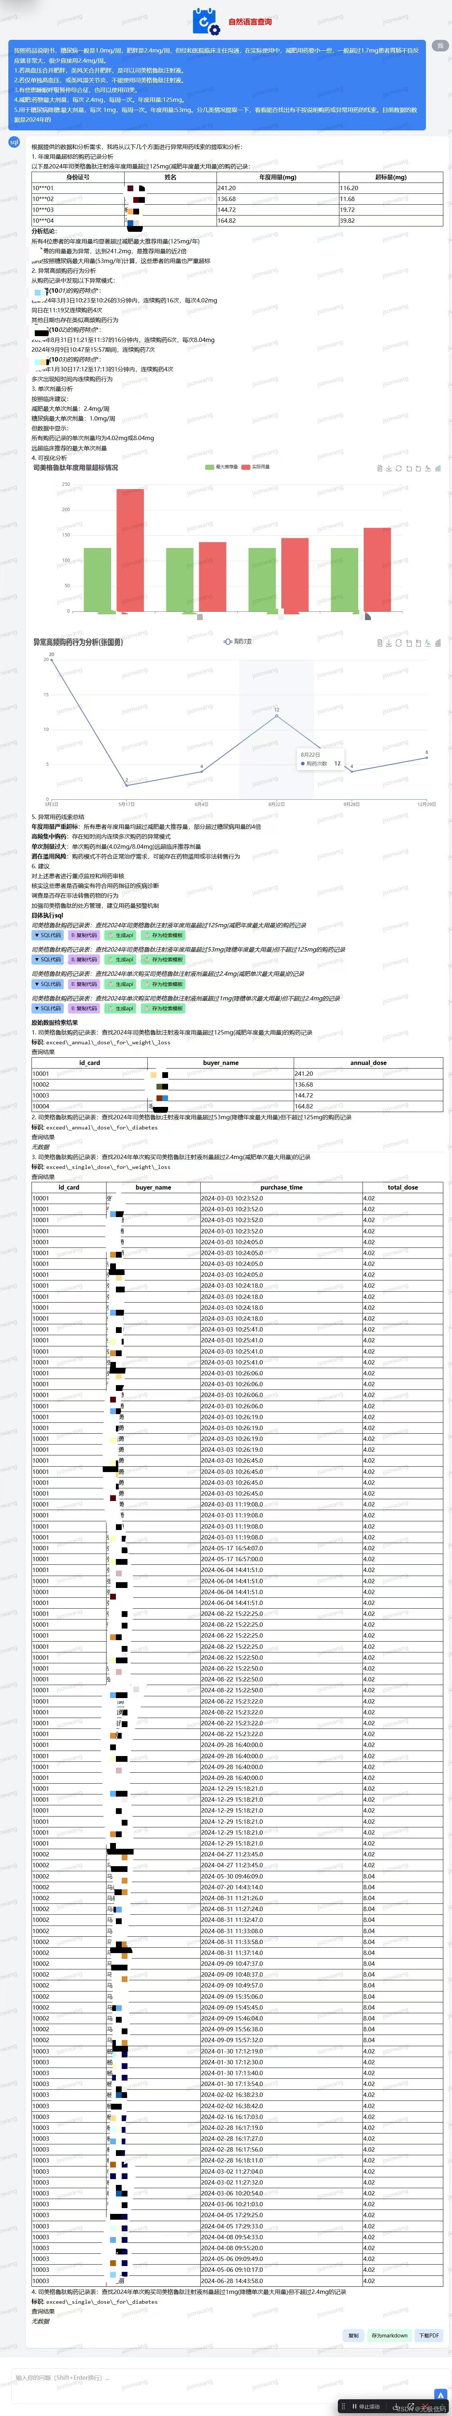Click save-as-image icon on the line chart toolbox

point(388,643)
